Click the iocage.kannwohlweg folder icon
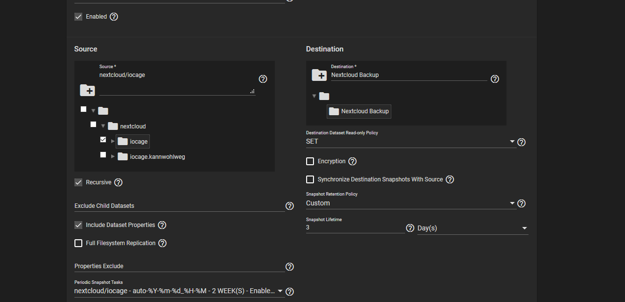The image size is (625, 302). (122, 156)
